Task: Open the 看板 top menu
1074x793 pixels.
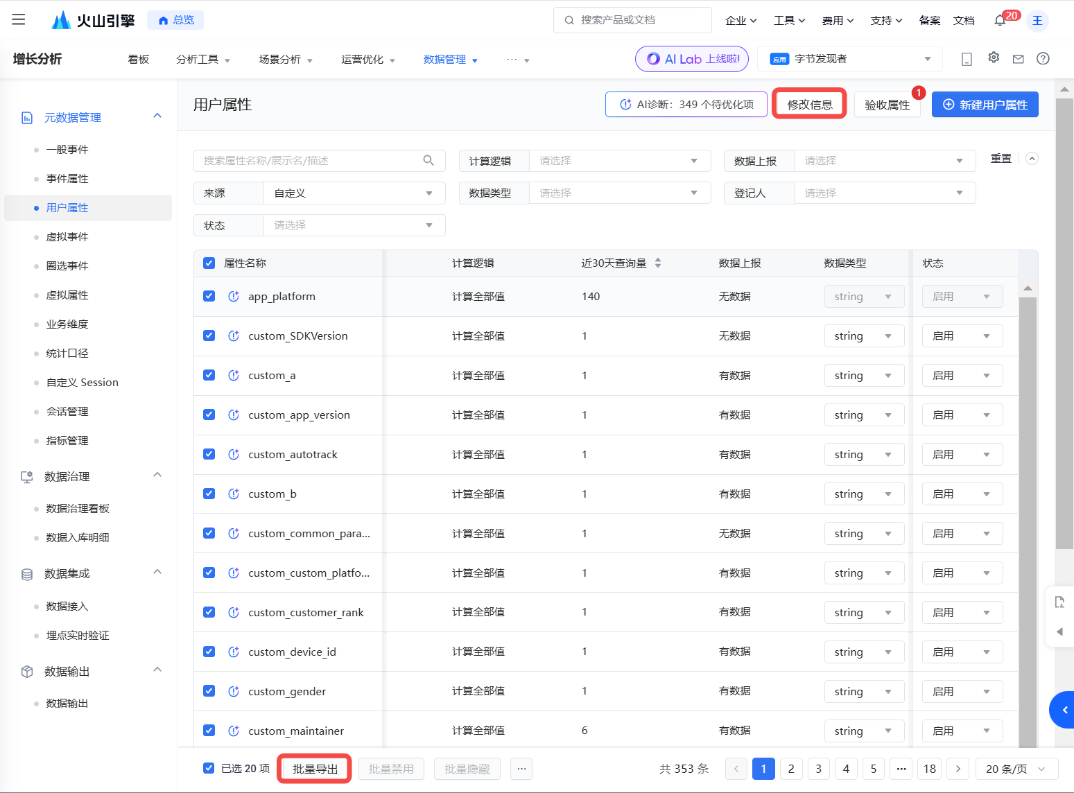Action: 139,60
